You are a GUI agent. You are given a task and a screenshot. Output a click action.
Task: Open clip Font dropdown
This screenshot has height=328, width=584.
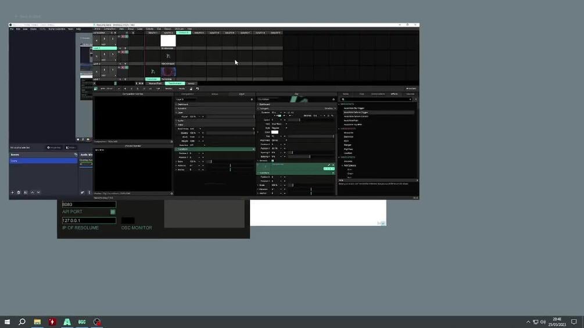[x=280, y=124]
